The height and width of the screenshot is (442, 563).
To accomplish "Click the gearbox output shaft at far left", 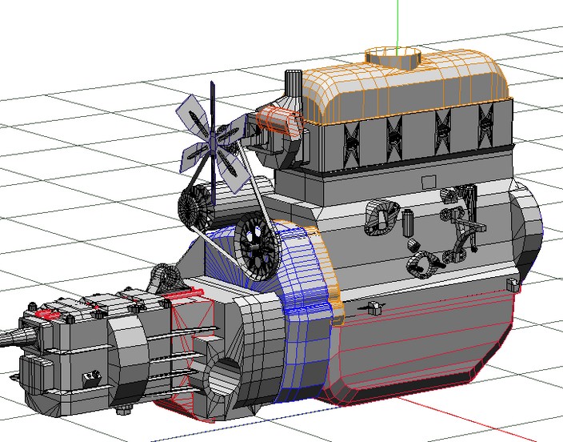I will 10,338.
